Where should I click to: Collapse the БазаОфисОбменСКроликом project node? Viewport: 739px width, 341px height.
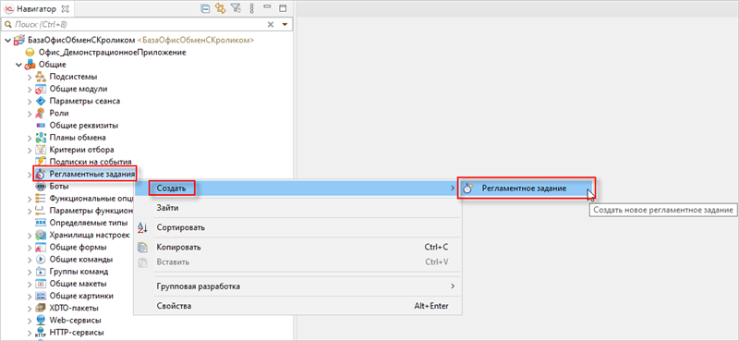[x=7, y=40]
